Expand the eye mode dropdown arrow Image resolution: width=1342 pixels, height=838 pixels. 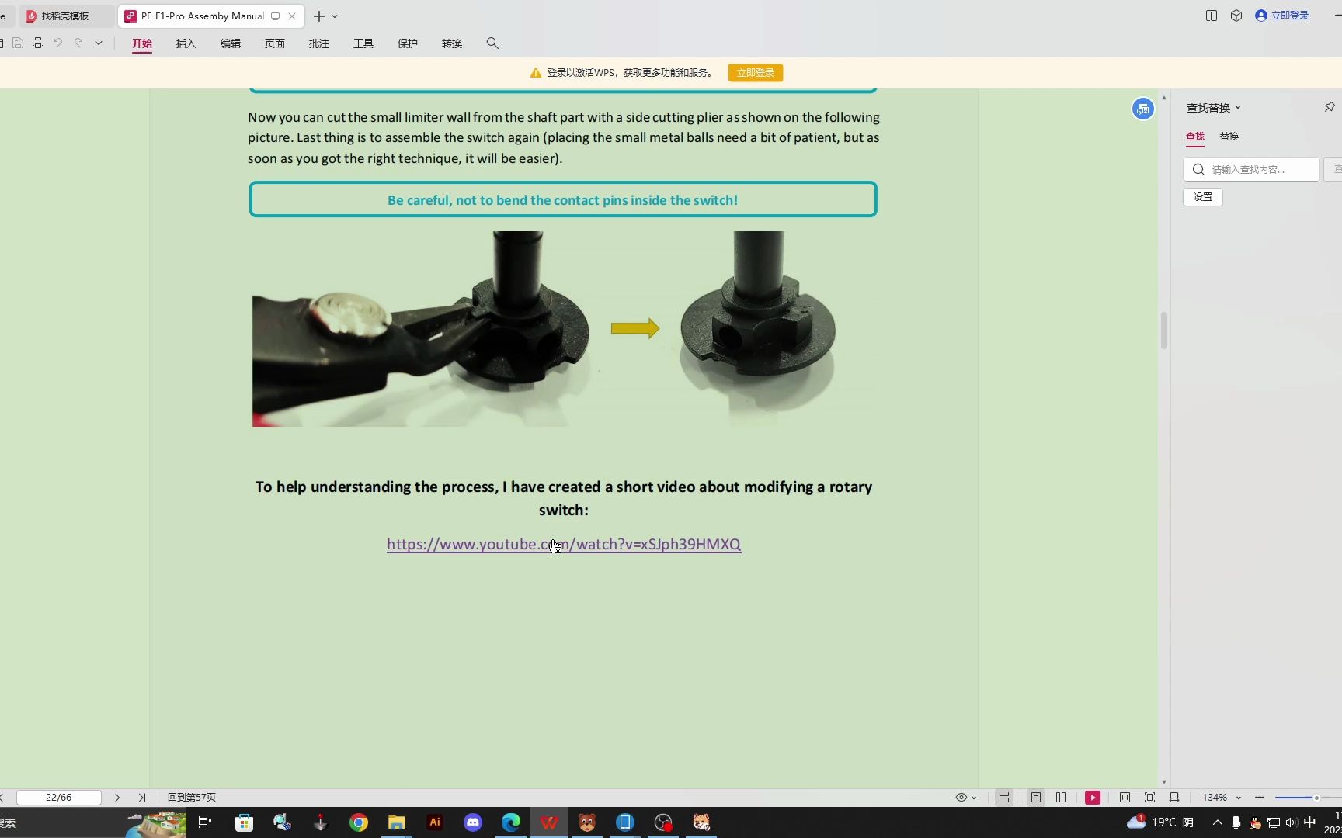(x=974, y=798)
